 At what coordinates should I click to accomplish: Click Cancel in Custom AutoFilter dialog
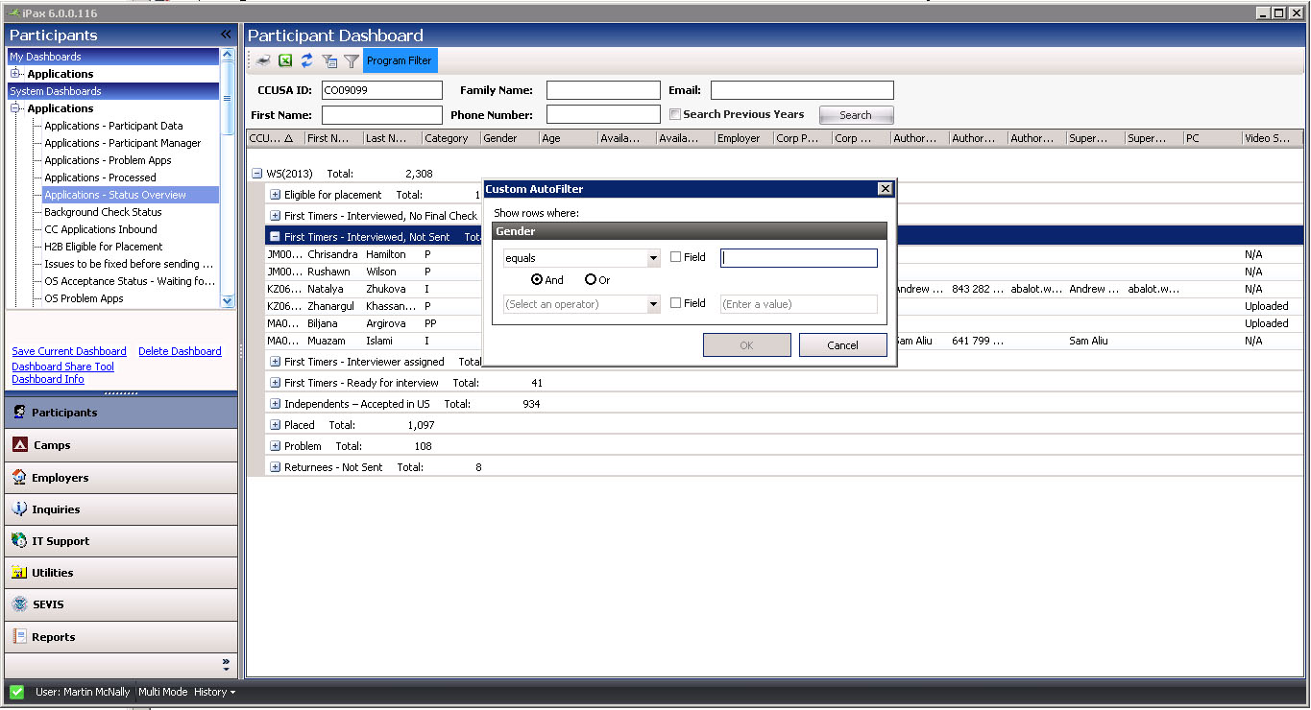tap(842, 345)
